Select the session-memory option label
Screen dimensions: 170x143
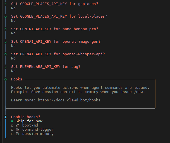point(38,134)
